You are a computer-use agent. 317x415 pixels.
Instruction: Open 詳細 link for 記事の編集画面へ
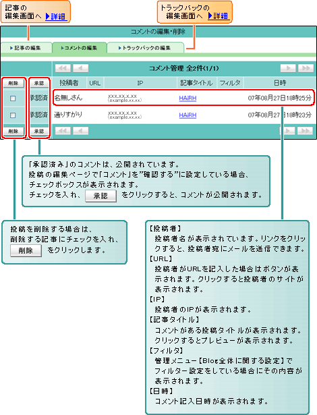click(x=55, y=16)
